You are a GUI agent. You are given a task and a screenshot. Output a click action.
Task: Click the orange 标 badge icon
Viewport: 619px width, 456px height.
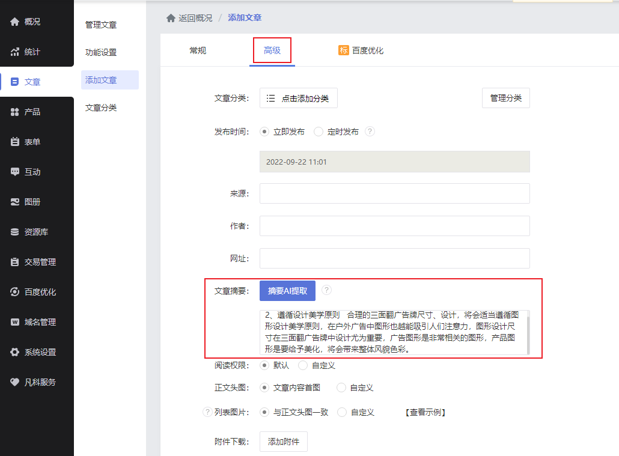pyautogui.click(x=343, y=50)
